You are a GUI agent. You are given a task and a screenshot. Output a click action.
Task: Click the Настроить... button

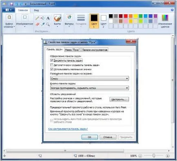pos(119,99)
